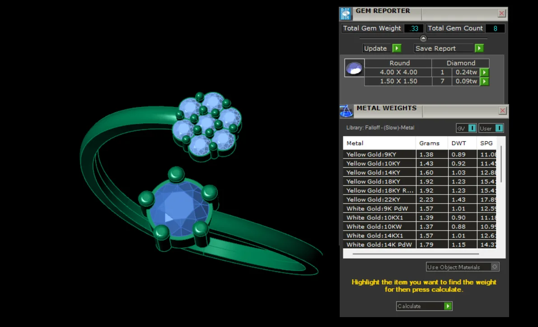Click the green arrow on the 0.24tw row
Viewport: 538px width, 327px height.
tap(484, 72)
